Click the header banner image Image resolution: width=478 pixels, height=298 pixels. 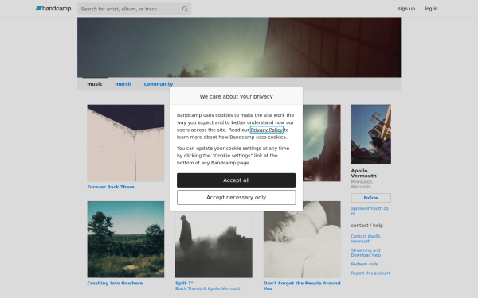coord(239,48)
